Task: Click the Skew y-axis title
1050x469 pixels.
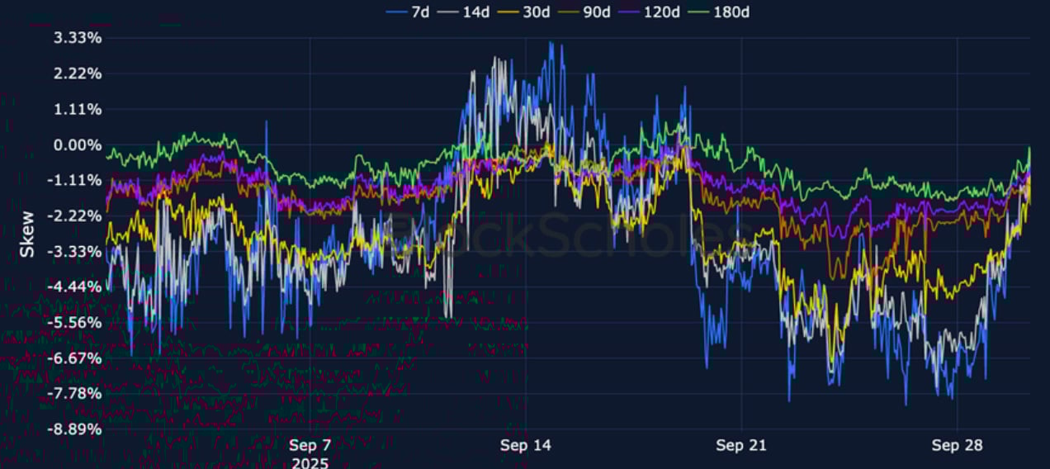Action: (27, 234)
